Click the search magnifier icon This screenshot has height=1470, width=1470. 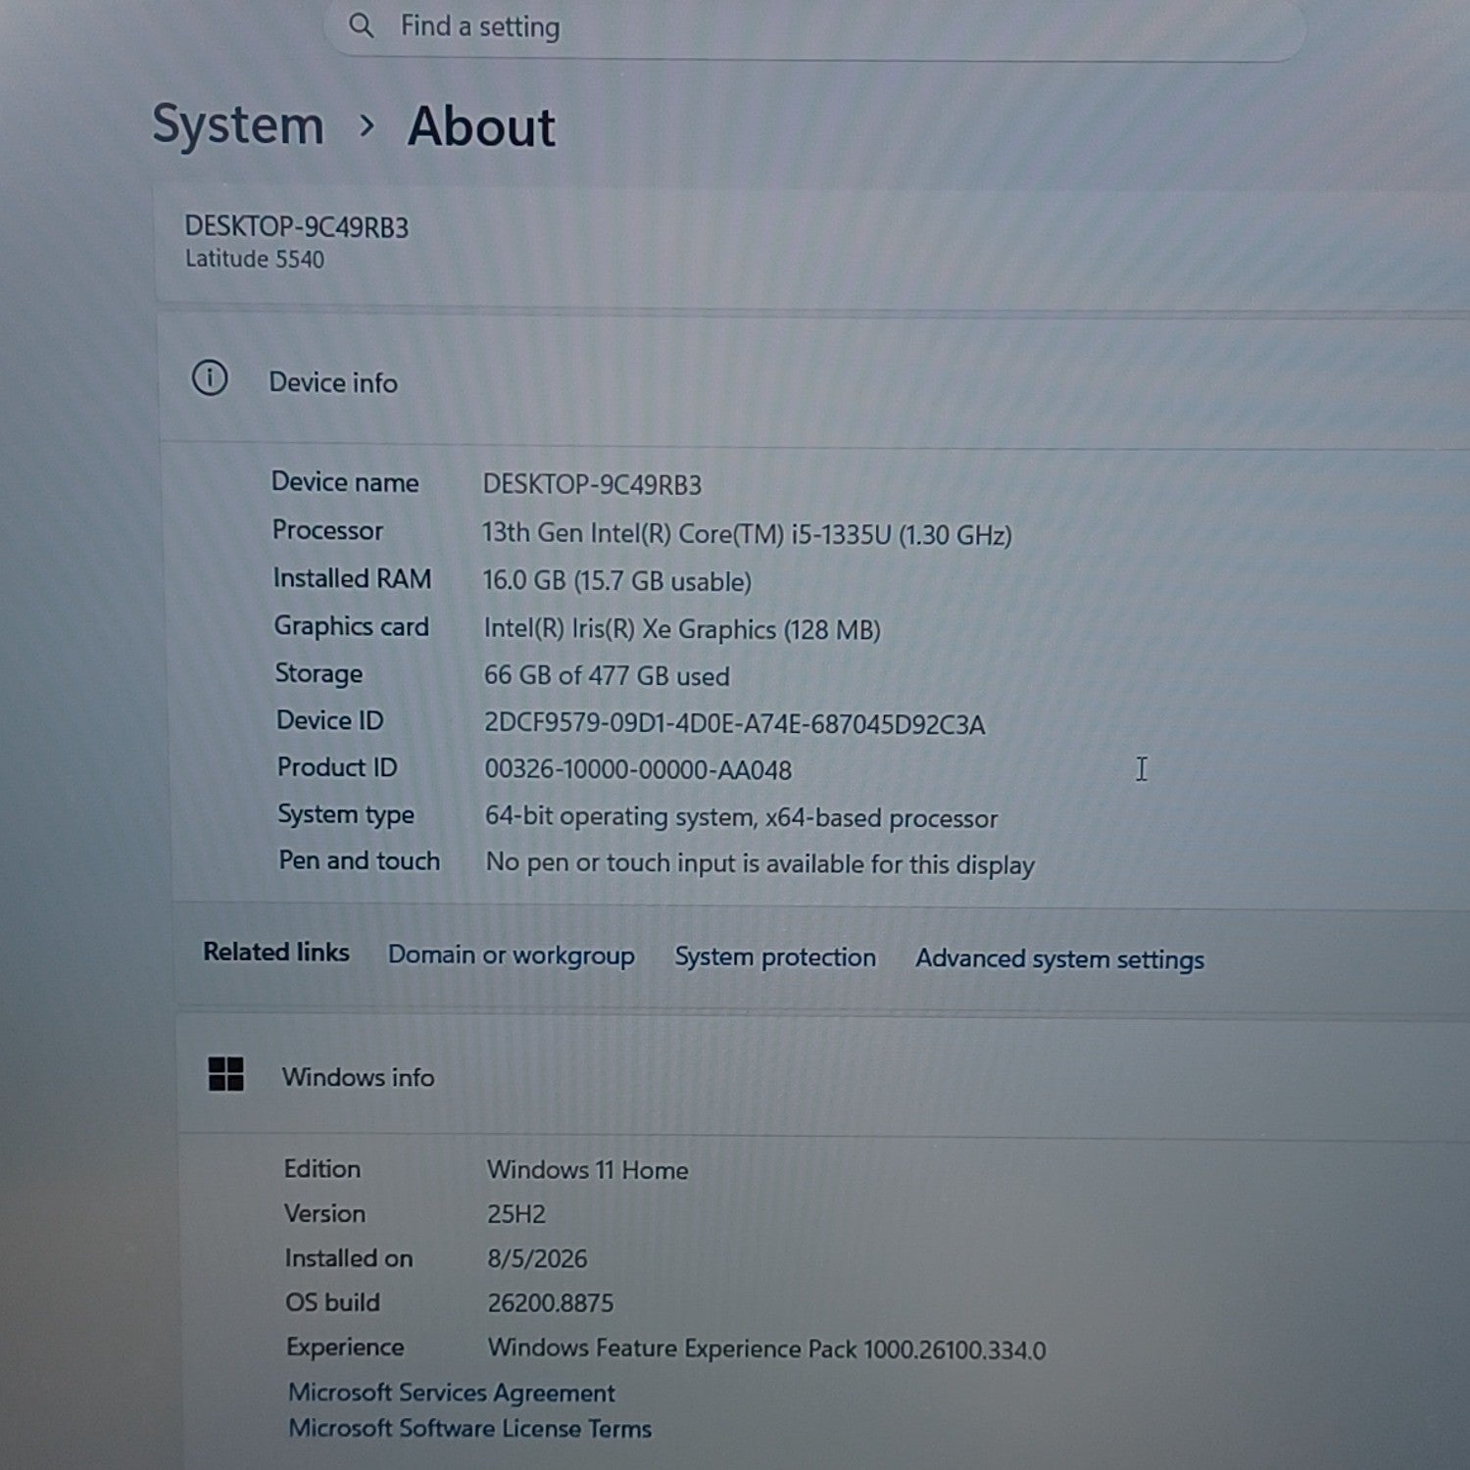tap(361, 25)
